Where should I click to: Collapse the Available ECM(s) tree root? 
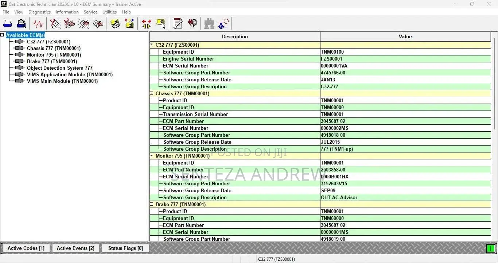pos(2,35)
